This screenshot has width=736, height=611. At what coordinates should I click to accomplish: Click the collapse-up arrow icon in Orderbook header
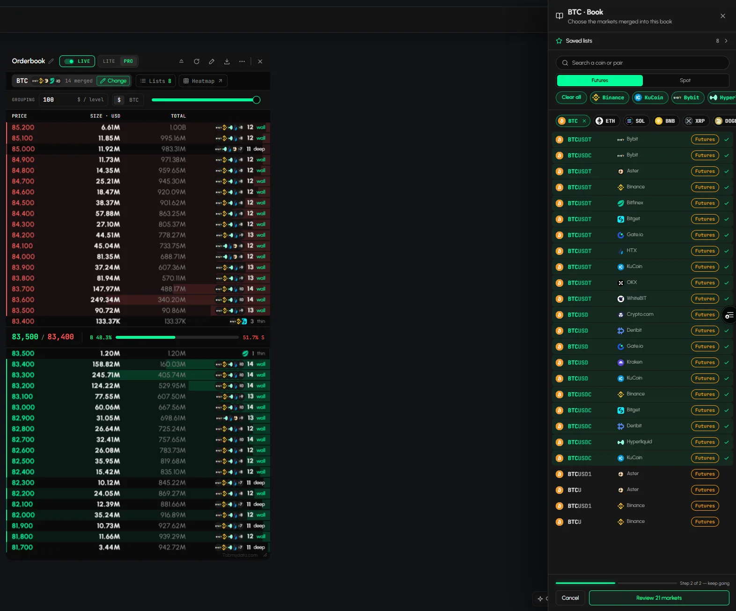click(181, 61)
